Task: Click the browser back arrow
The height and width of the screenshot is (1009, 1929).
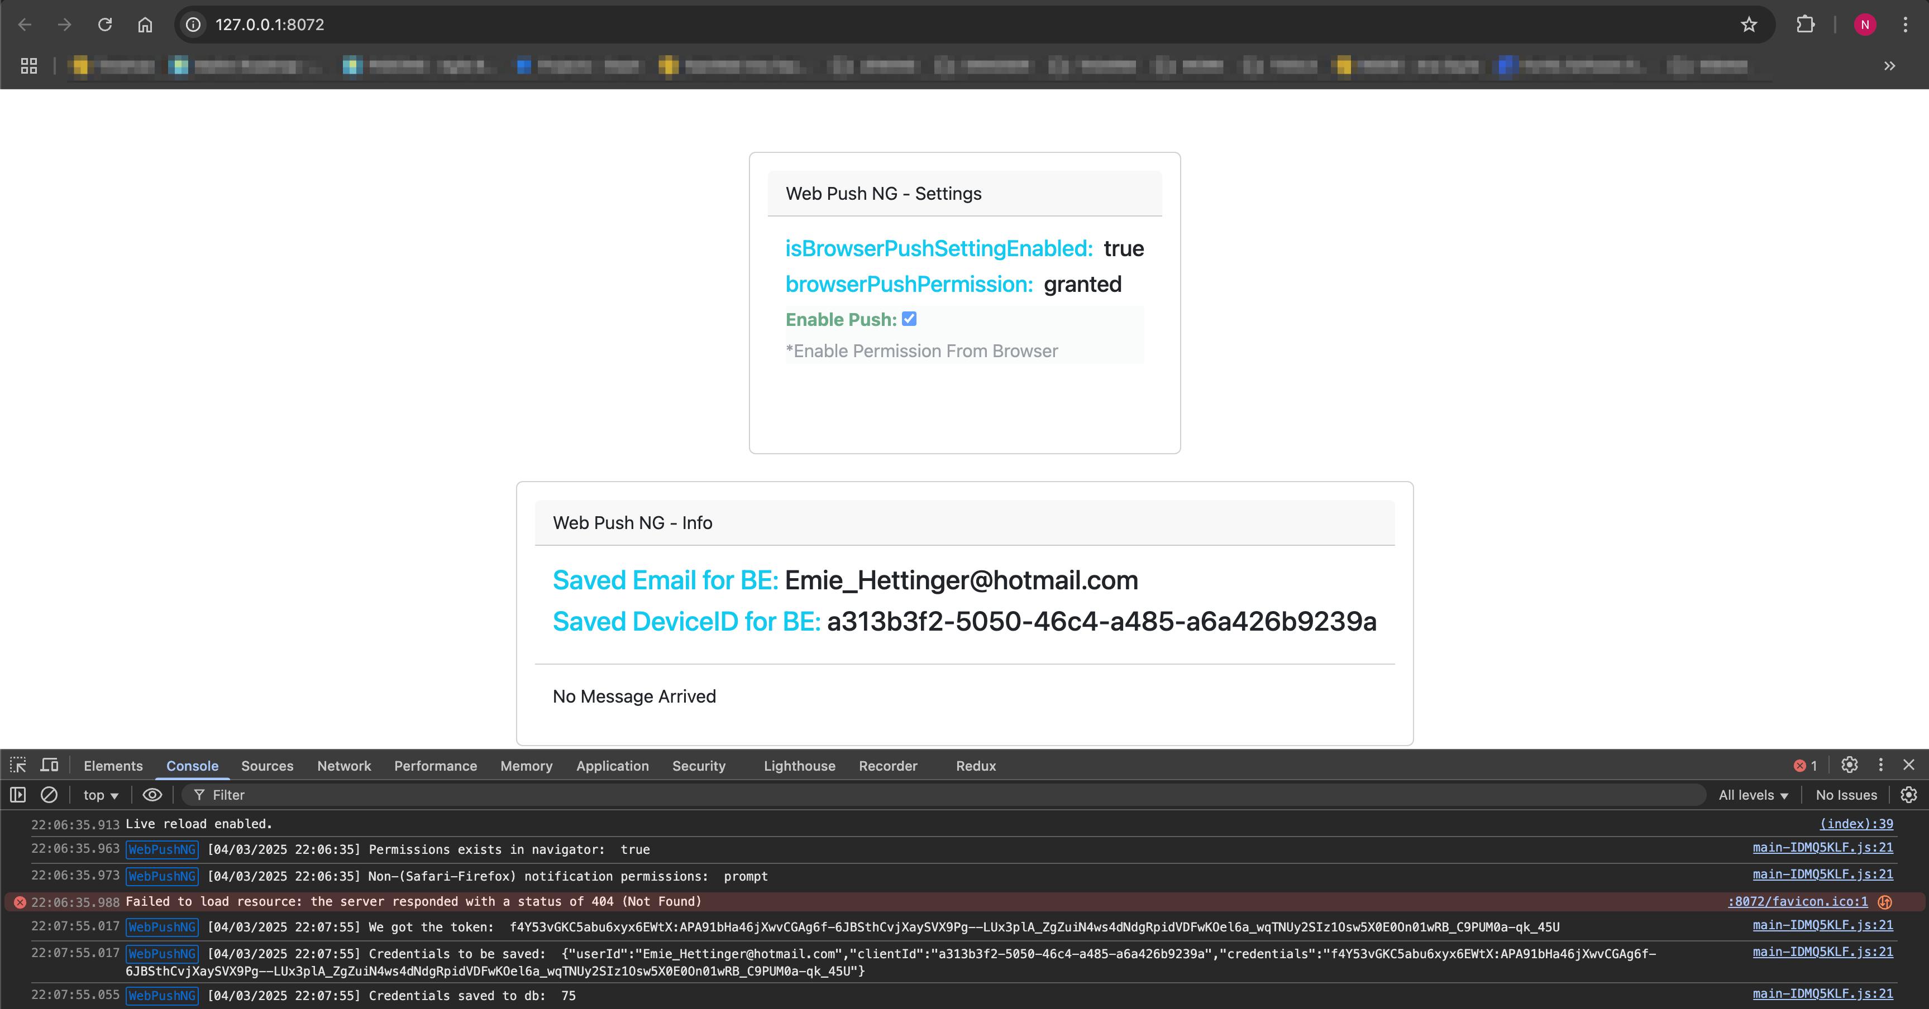Action: click(x=25, y=25)
